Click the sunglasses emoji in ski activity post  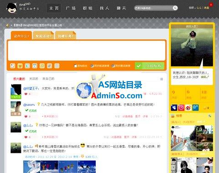83,146
